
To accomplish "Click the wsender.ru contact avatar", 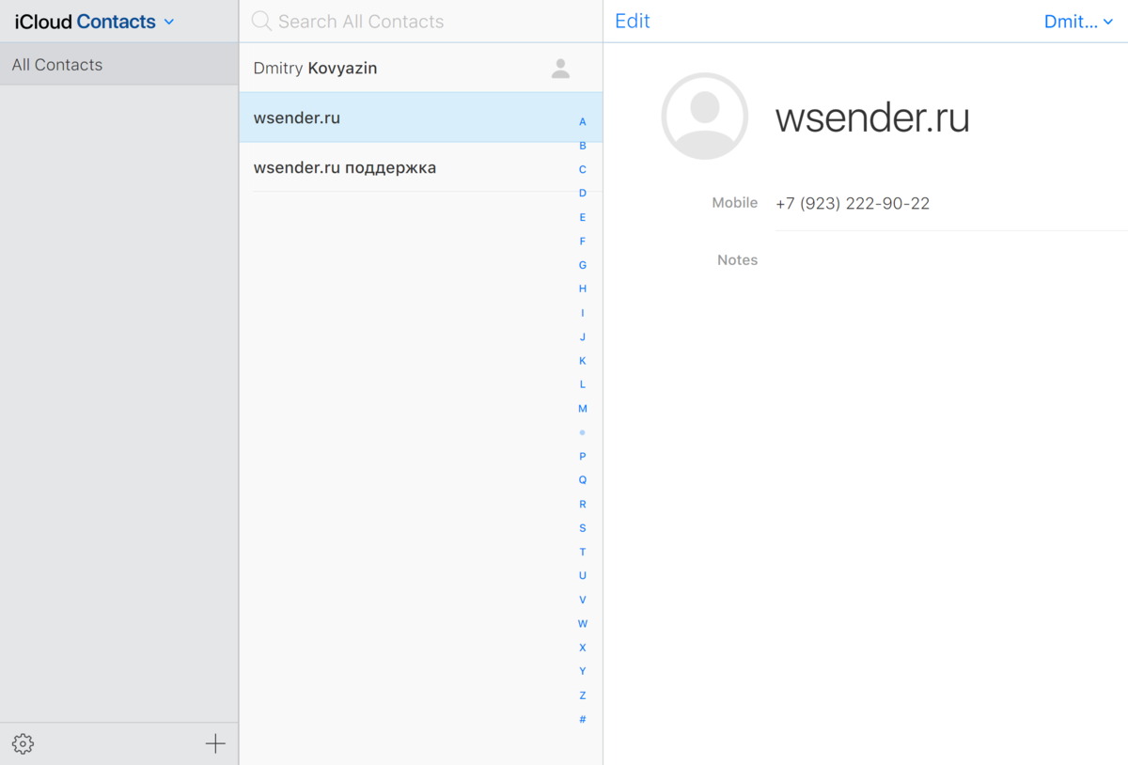I will (x=705, y=117).
